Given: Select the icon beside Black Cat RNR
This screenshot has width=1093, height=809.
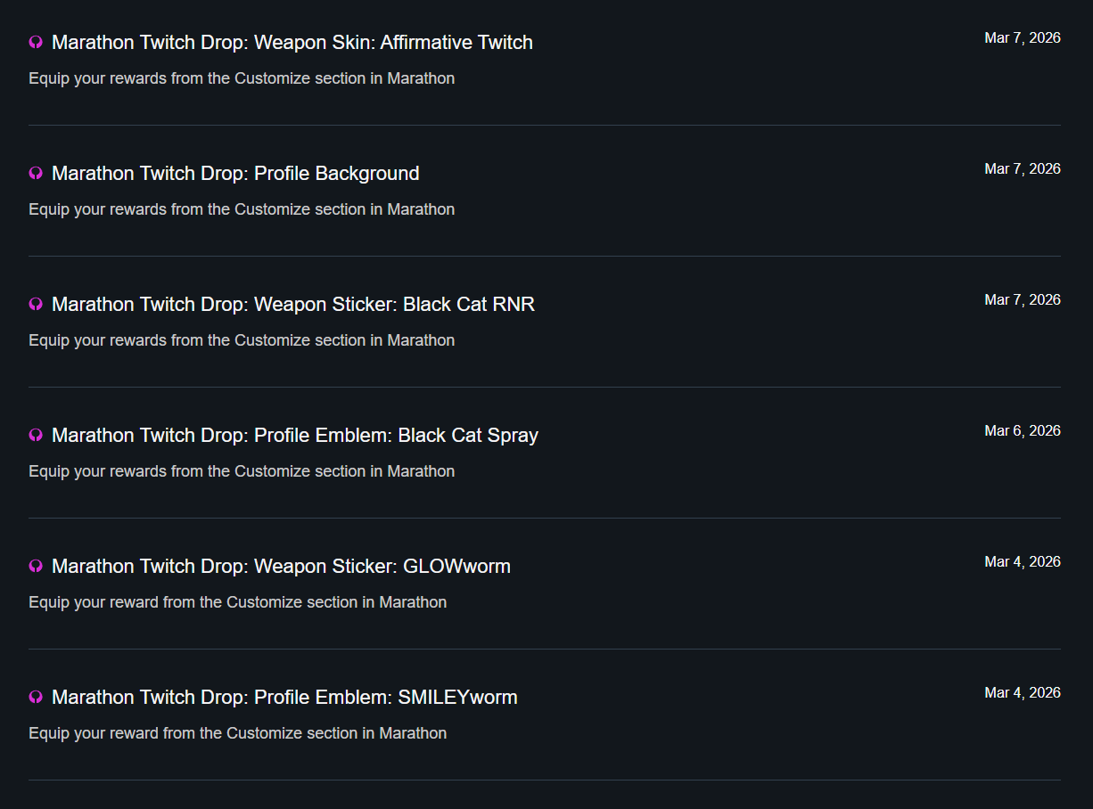Looking at the screenshot, I should (36, 304).
